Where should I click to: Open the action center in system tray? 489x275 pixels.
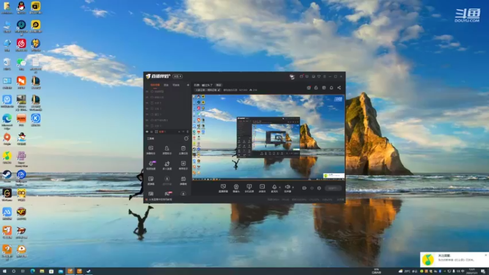[483, 271]
